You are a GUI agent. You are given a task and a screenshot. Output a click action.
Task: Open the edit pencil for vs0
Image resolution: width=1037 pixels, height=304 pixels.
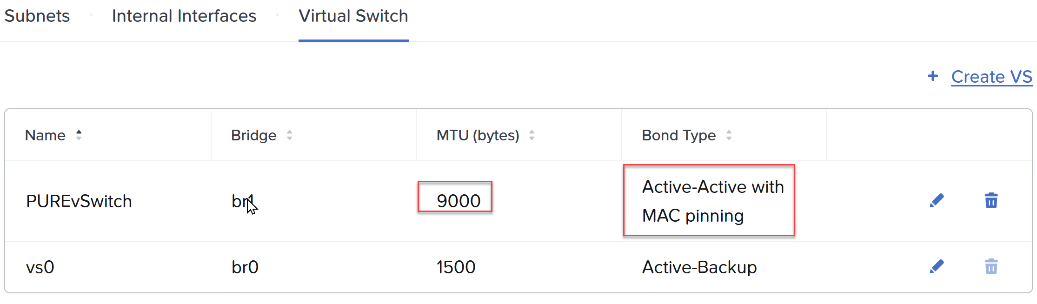(937, 266)
